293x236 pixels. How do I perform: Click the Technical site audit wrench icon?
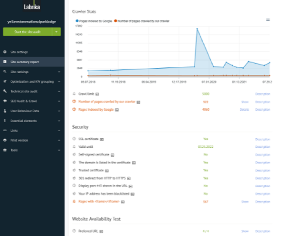point(5,91)
